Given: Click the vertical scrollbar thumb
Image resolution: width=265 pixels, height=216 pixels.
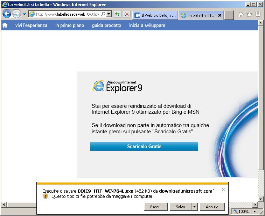Looking at the screenshot, I should [260, 98].
